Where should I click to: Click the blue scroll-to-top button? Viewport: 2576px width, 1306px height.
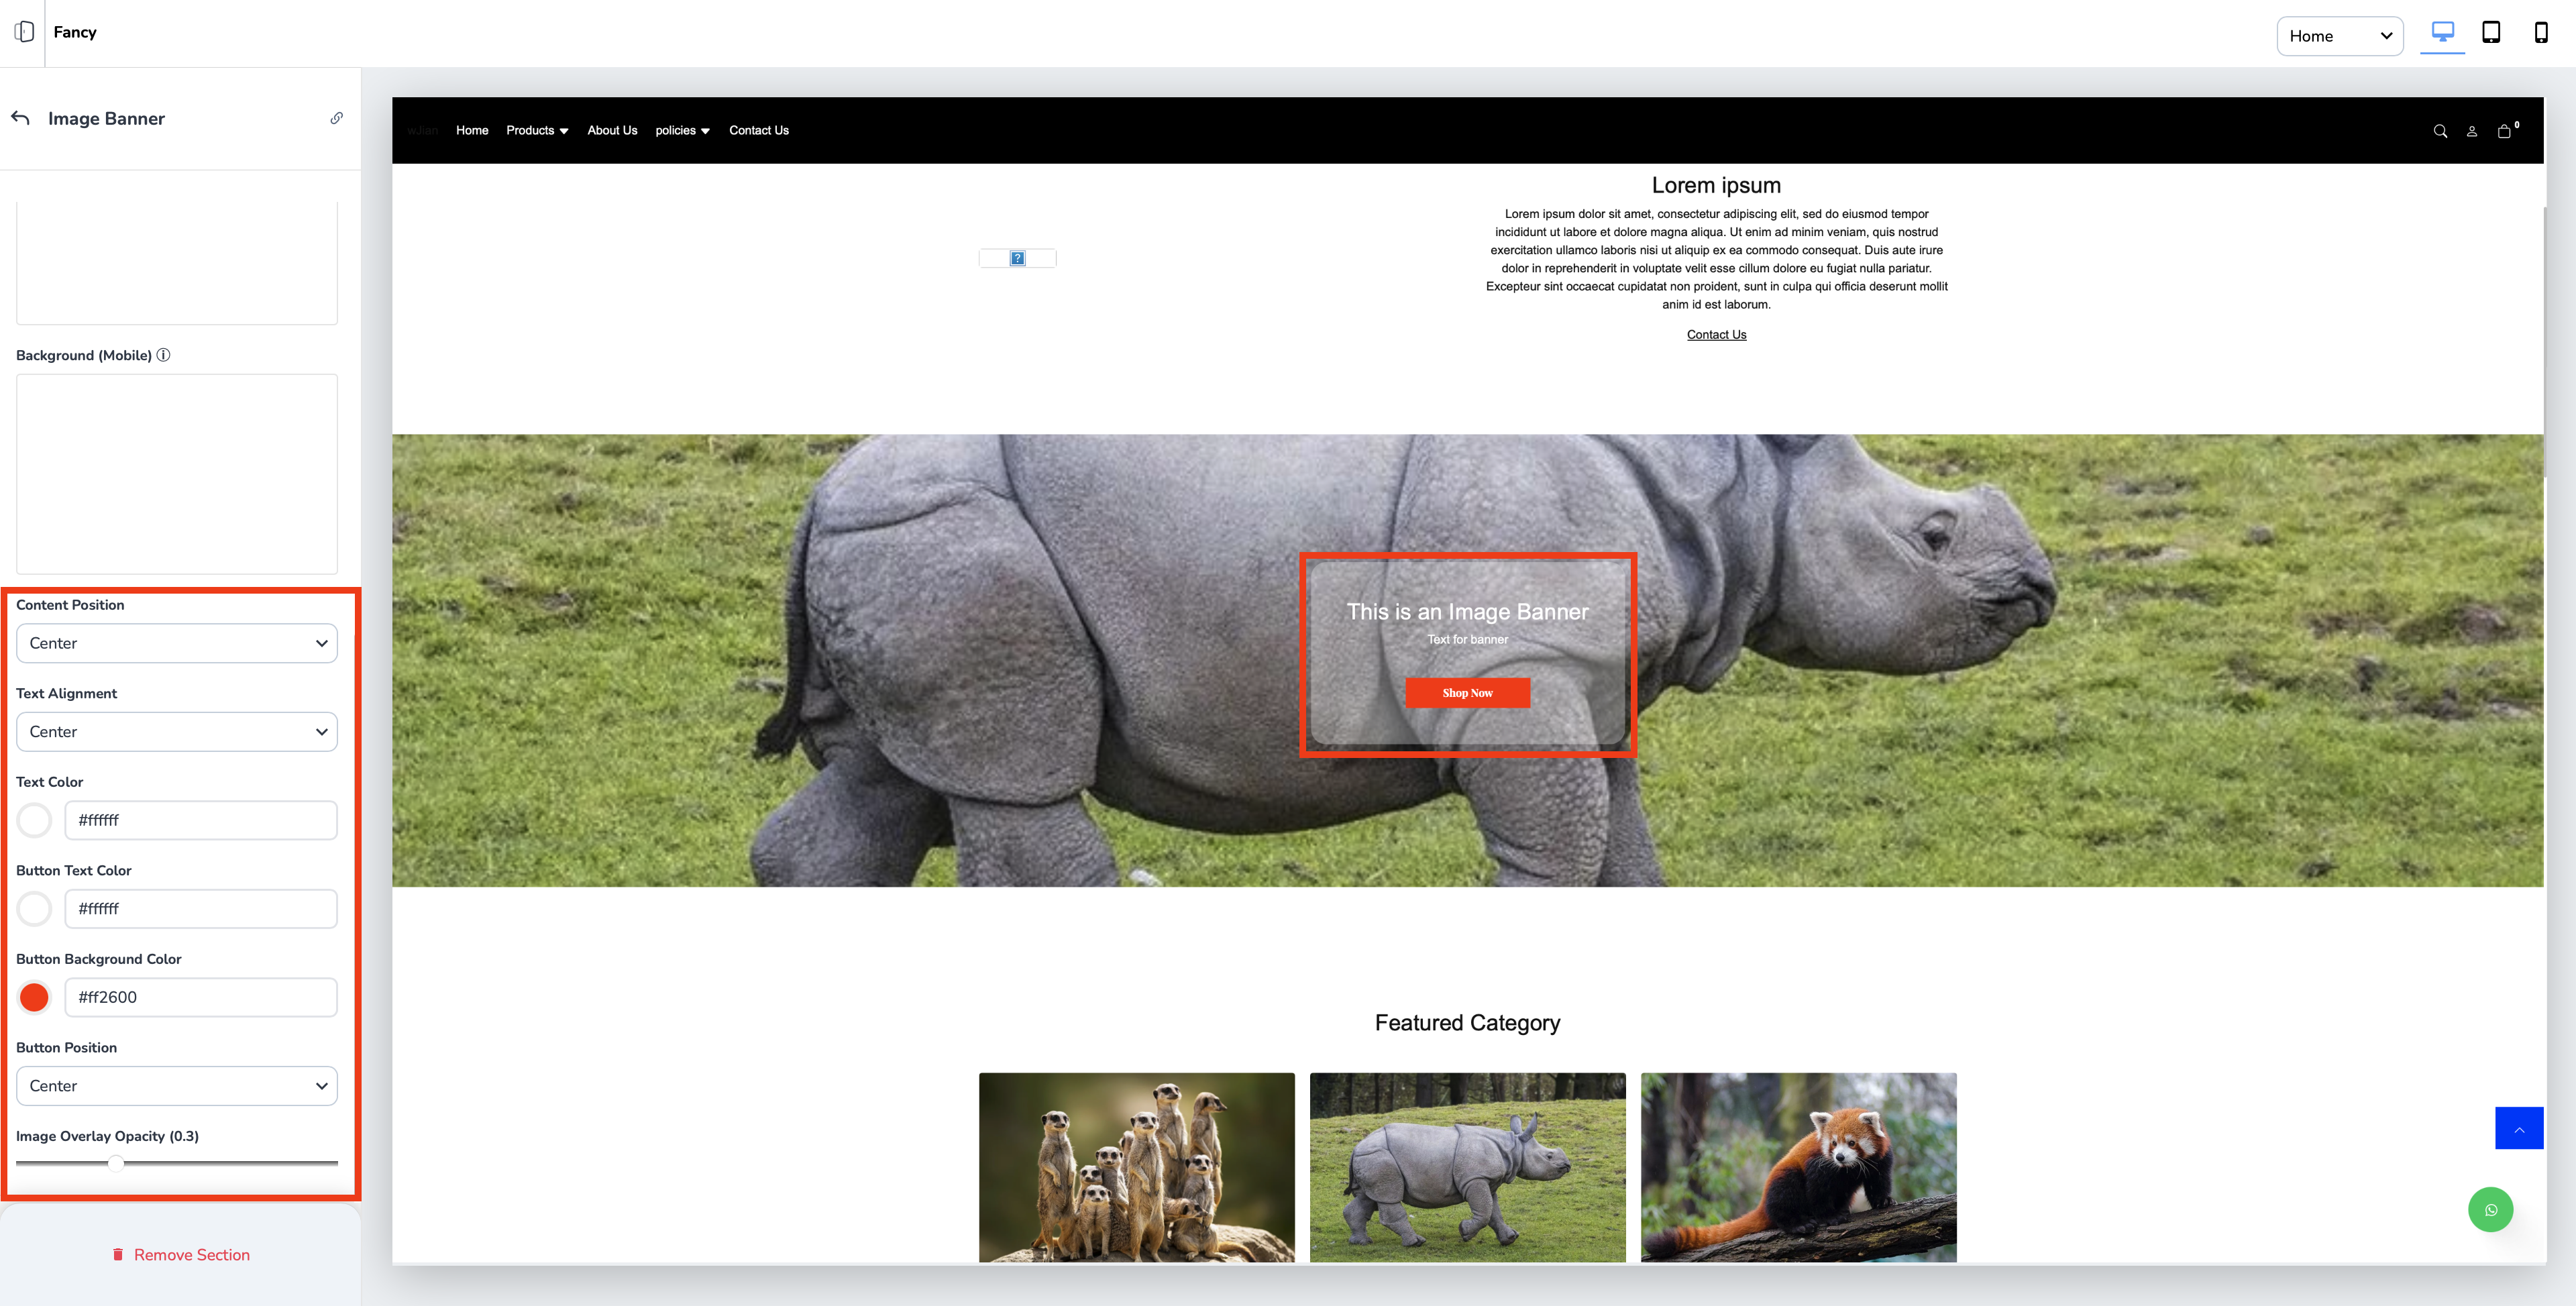click(2518, 1128)
